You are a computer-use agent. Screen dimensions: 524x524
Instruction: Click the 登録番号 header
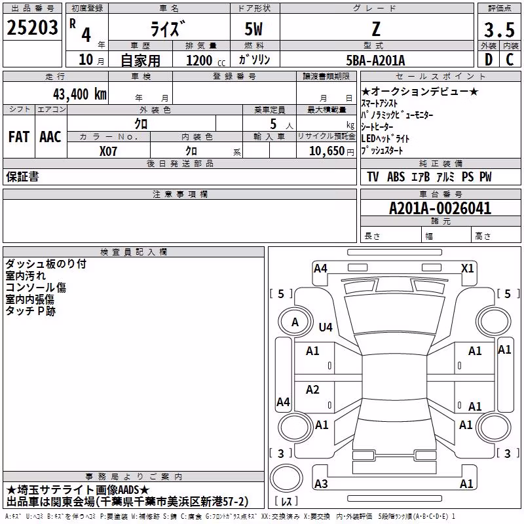click(x=234, y=76)
